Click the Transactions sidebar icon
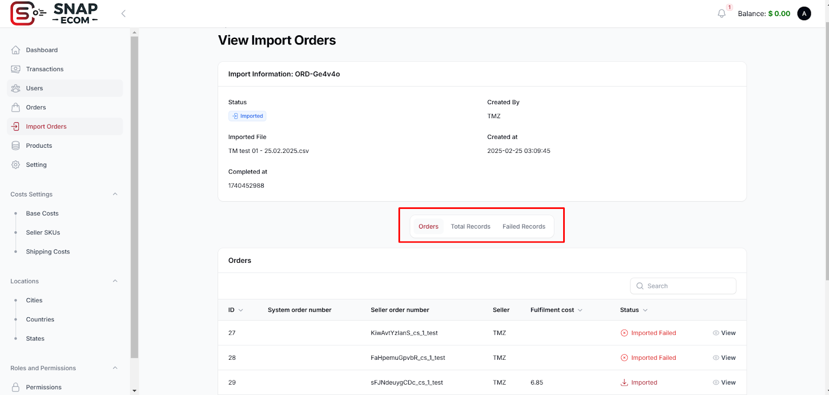 pyautogui.click(x=16, y=69)
